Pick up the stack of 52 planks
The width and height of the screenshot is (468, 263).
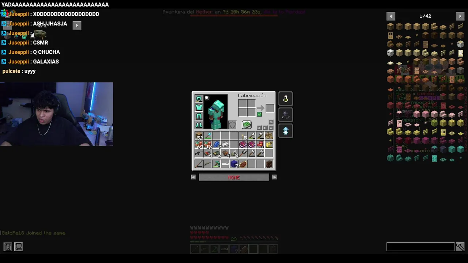click(x=199, y=136)
